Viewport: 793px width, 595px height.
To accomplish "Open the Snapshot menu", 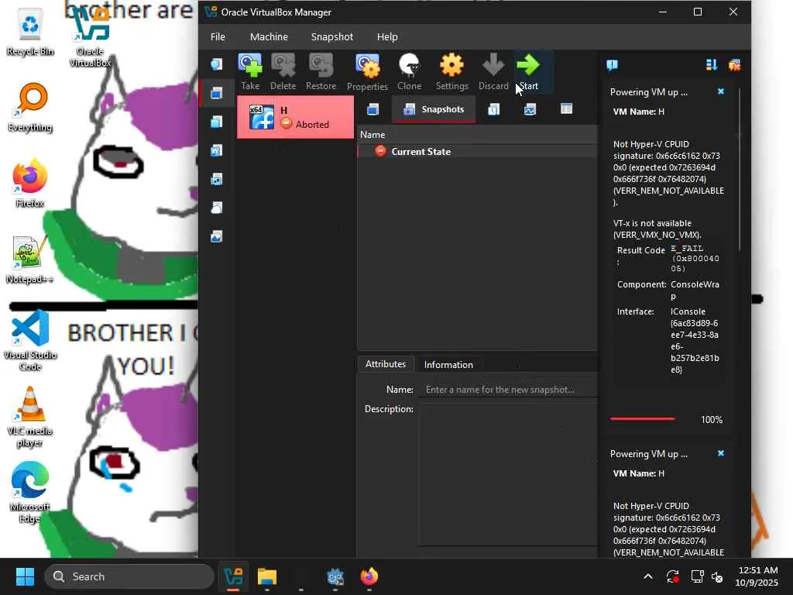I will [x=331, y=37].
